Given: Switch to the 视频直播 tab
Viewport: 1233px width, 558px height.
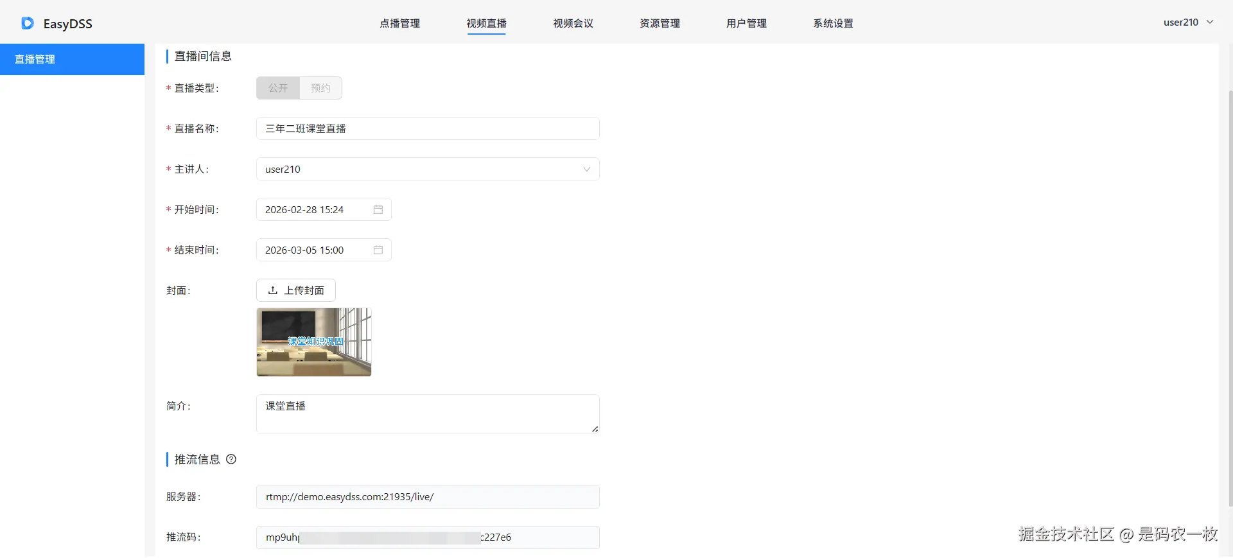Looking at the screenshot, I should [486, 23].
